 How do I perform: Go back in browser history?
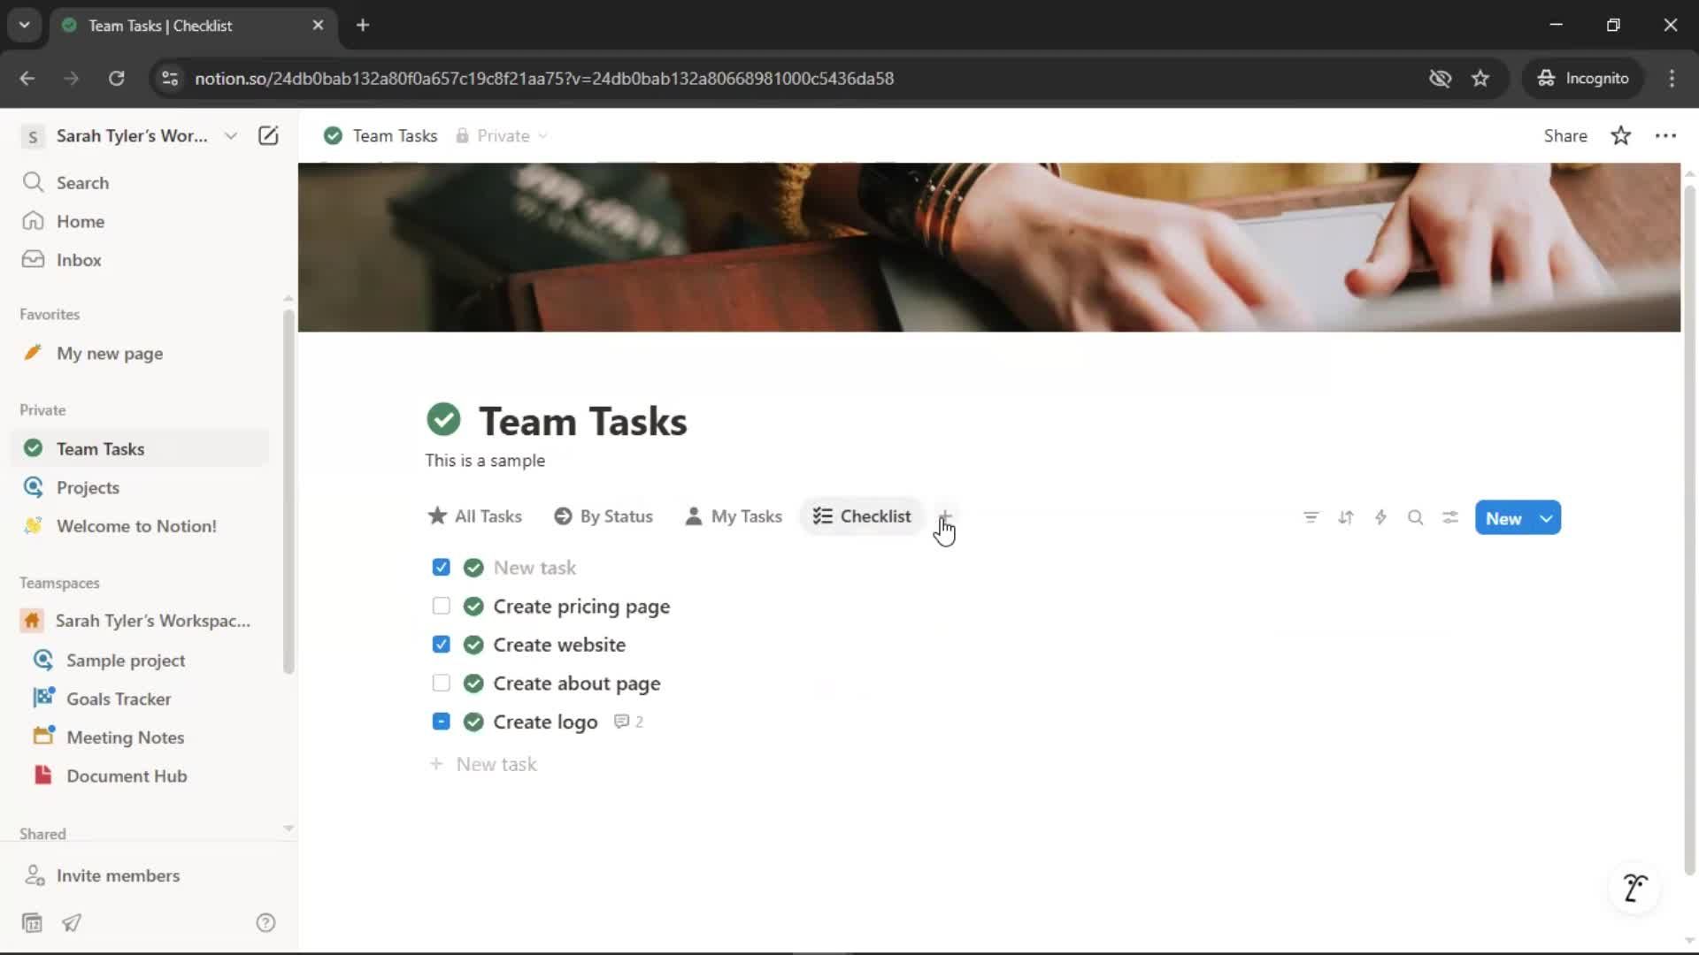[27, 78]
